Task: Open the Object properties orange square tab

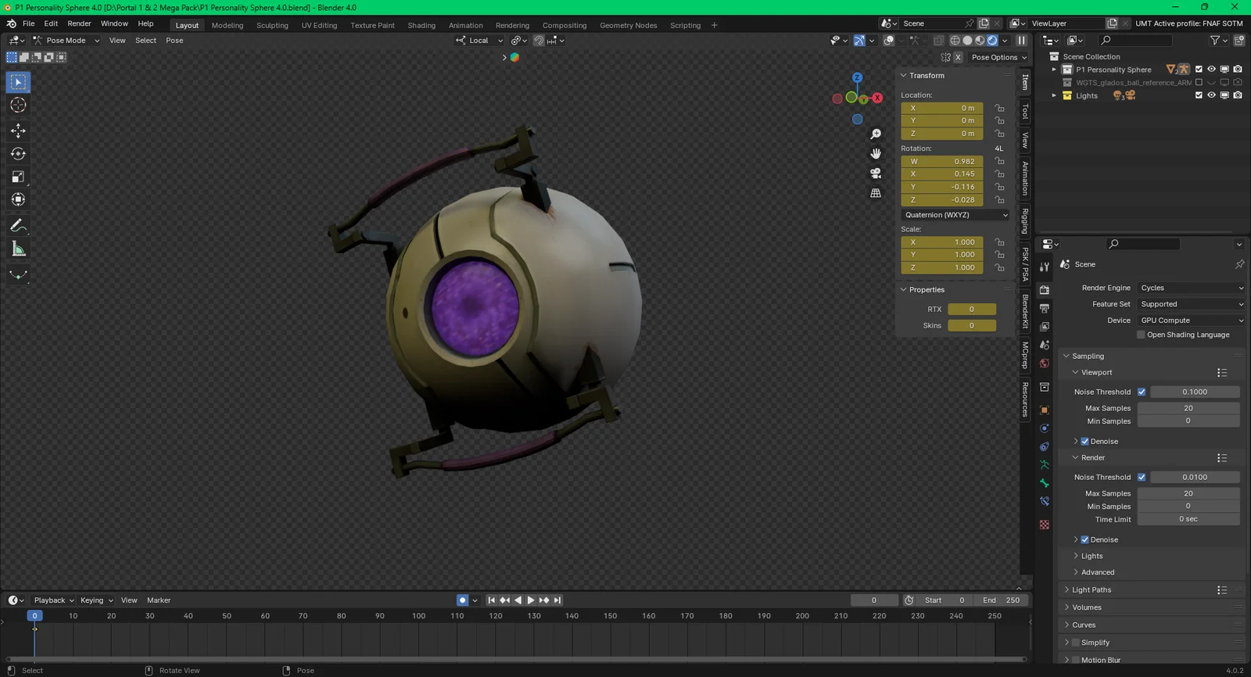Action: coord(1045,410)
